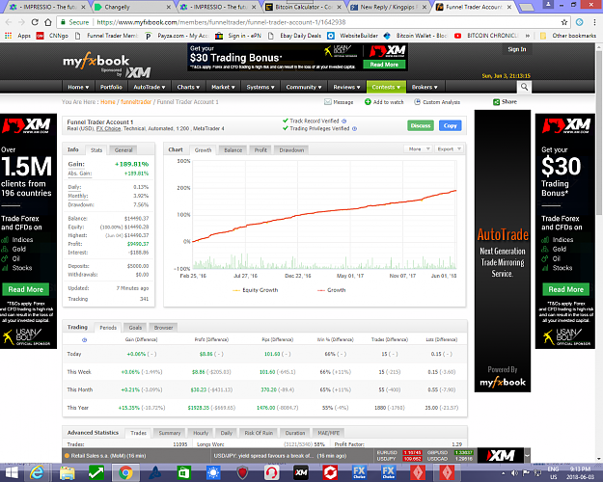The image size is (603, 482).
Task: Open the Other bookmarks folder
Action: point(568,36)
